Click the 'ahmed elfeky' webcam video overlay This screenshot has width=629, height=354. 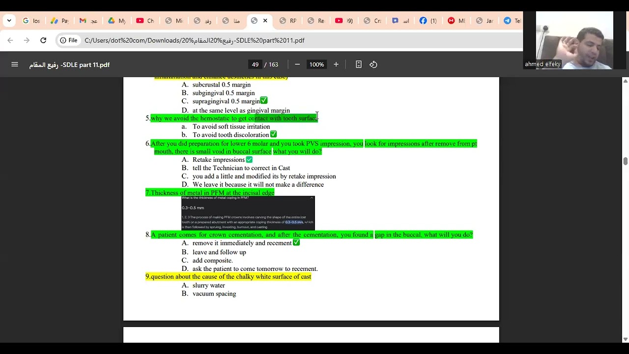click(x=574, y=40)
